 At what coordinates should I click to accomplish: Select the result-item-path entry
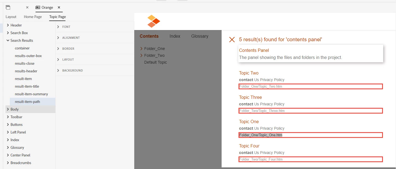27,102
